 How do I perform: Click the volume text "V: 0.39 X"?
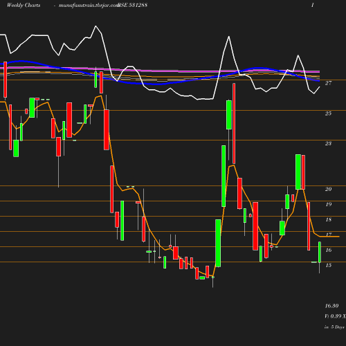click(335, 316)
